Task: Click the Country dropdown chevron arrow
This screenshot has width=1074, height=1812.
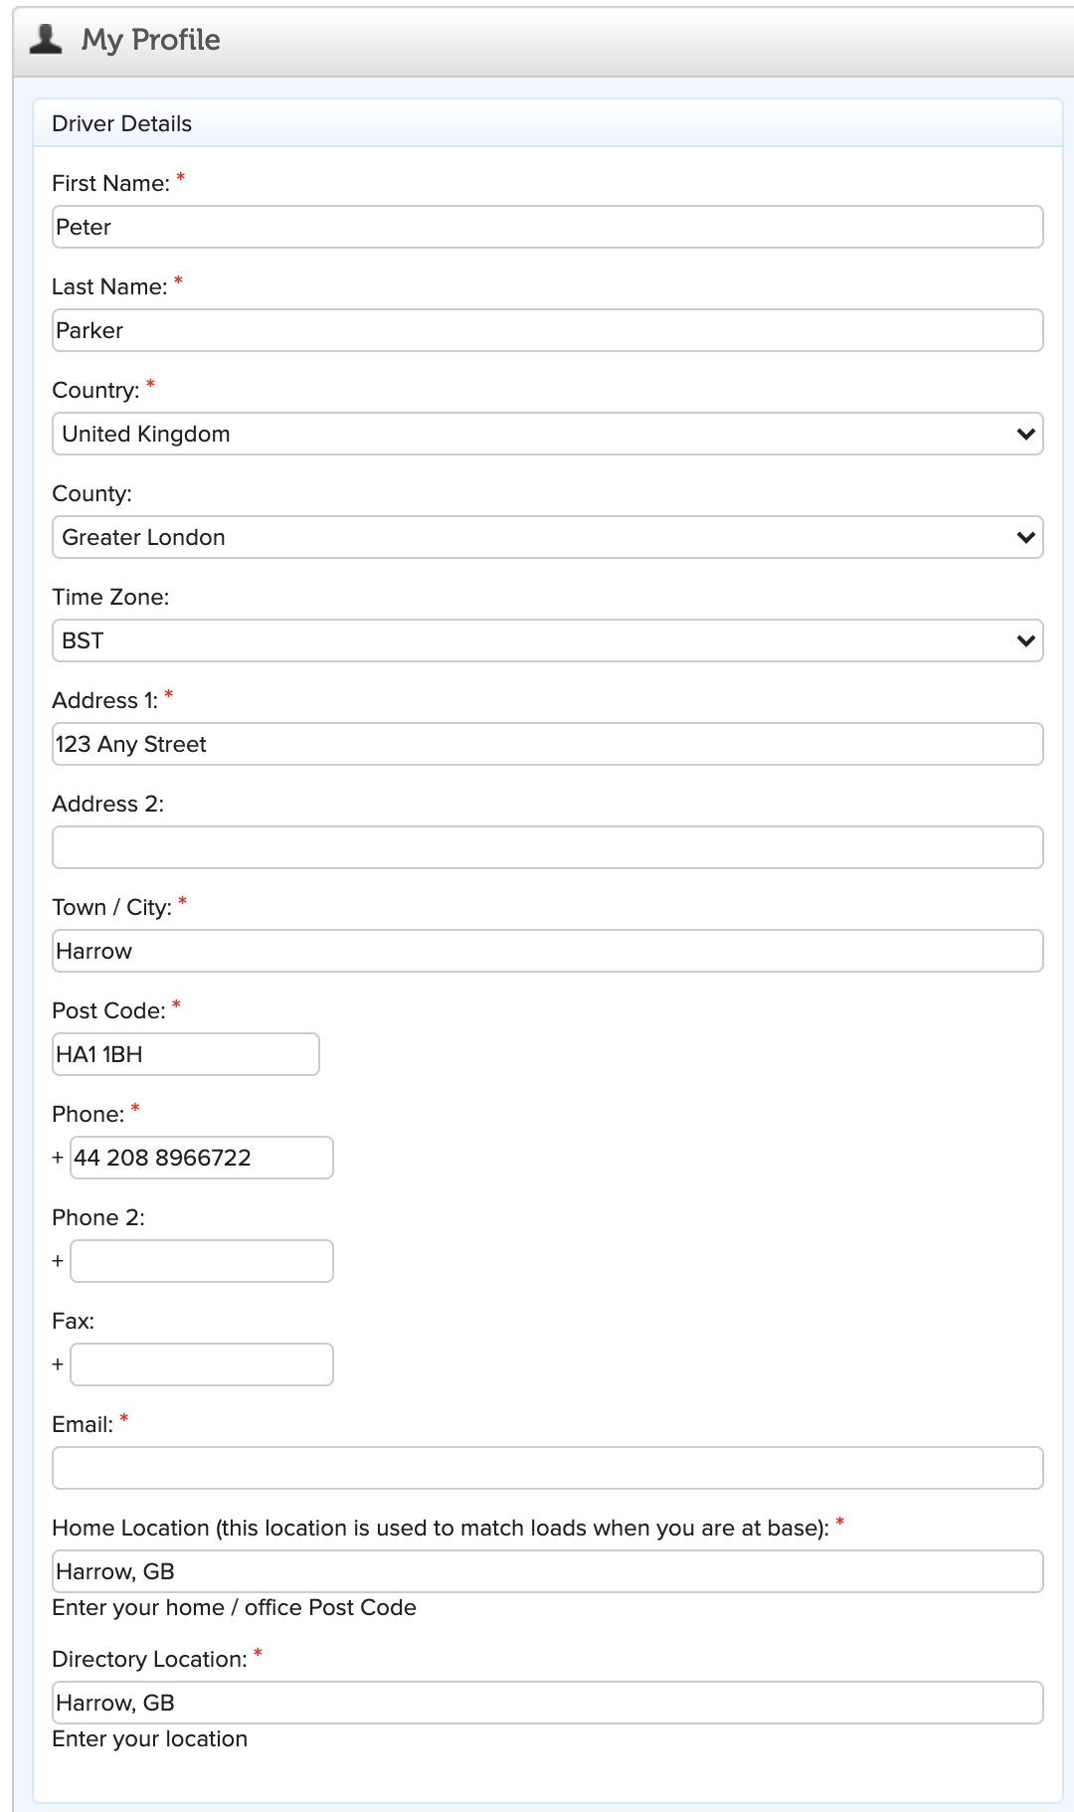Action: pyautogui.click(x=1026, y=434)
